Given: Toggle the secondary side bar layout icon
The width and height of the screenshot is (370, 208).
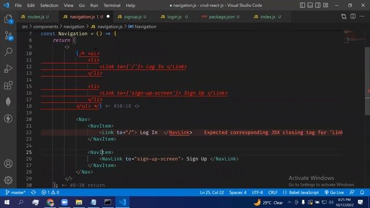Looking at the screenshot, I should click(x=318, y=5).
